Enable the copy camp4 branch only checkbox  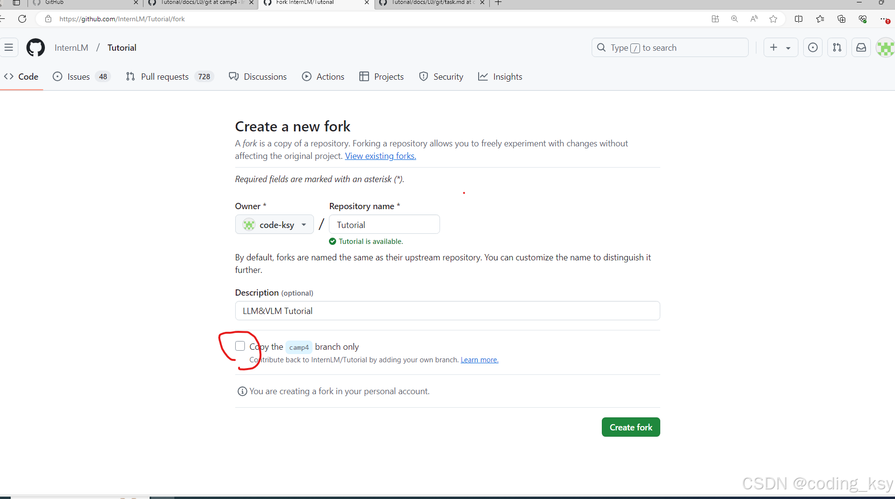click(240, 346)
